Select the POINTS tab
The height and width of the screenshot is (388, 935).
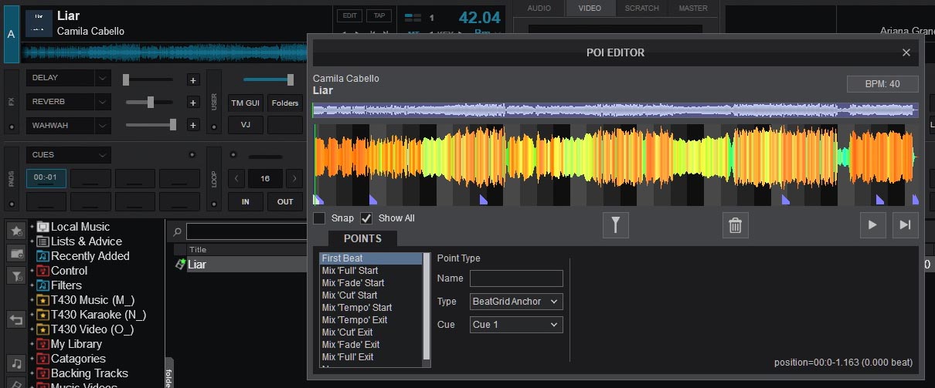click(x=362, y=238)
